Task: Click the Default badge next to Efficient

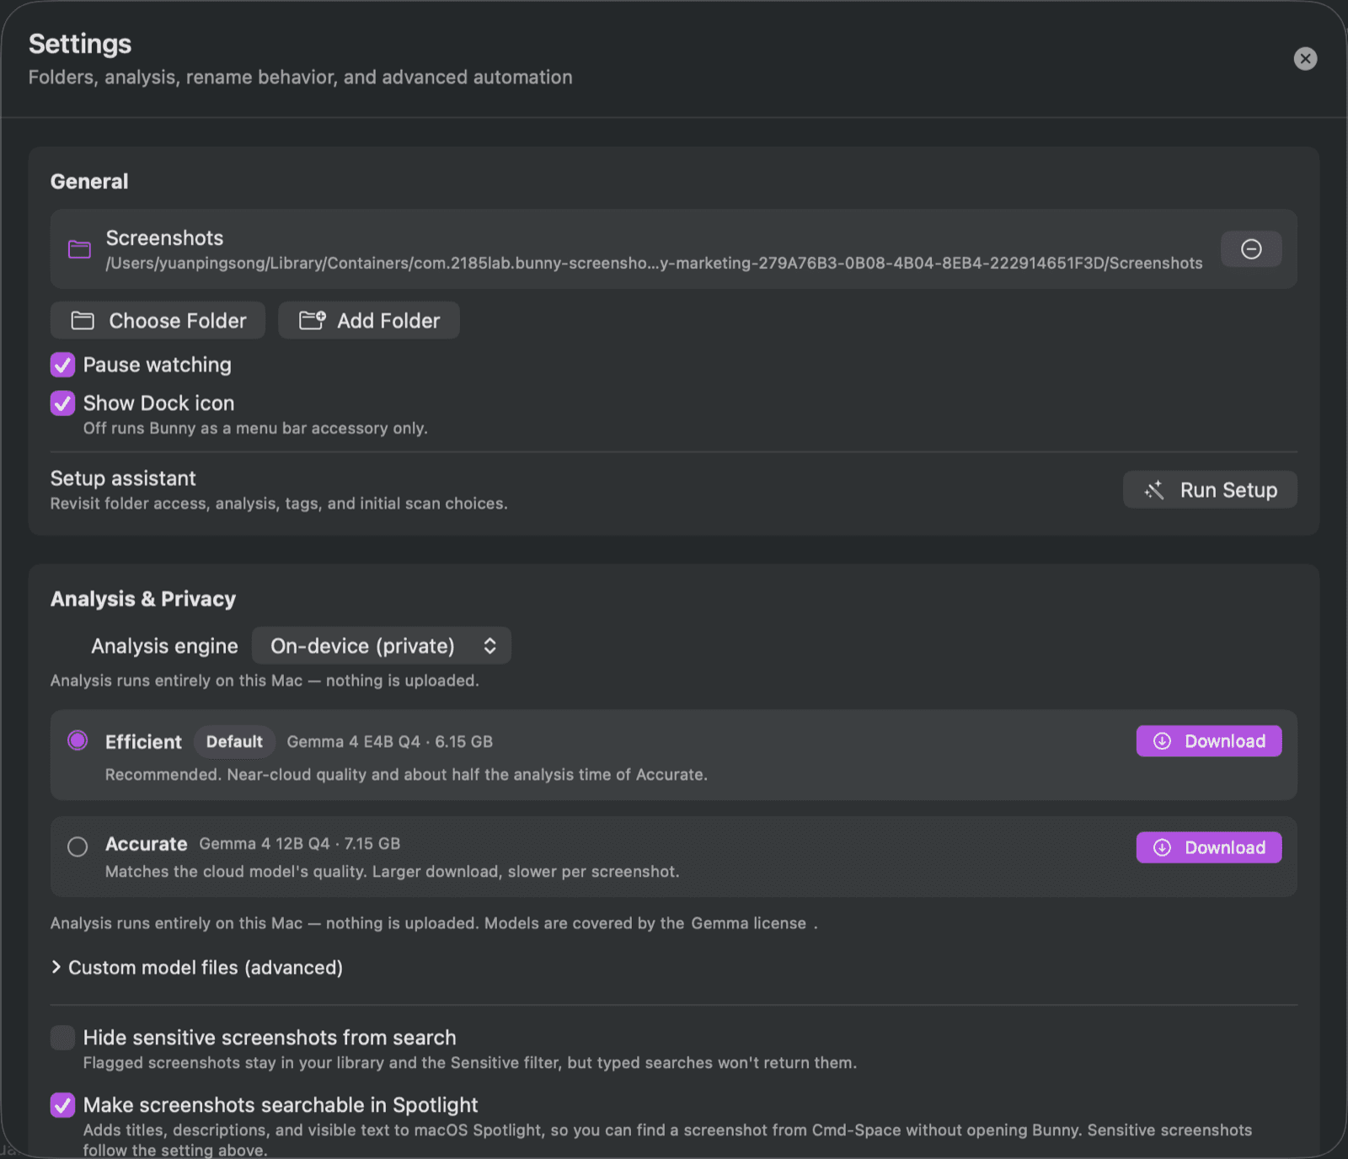Action: click(234, 741)
